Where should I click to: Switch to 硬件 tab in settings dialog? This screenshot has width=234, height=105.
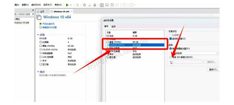106,26
